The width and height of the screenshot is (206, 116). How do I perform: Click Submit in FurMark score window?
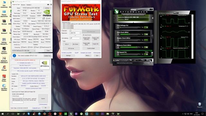(x=43, y=99)
